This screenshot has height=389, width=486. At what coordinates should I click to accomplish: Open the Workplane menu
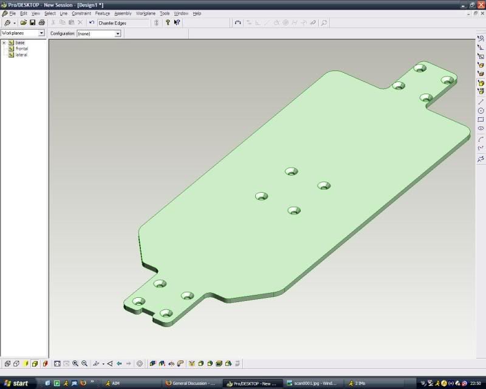click(145, 13)
